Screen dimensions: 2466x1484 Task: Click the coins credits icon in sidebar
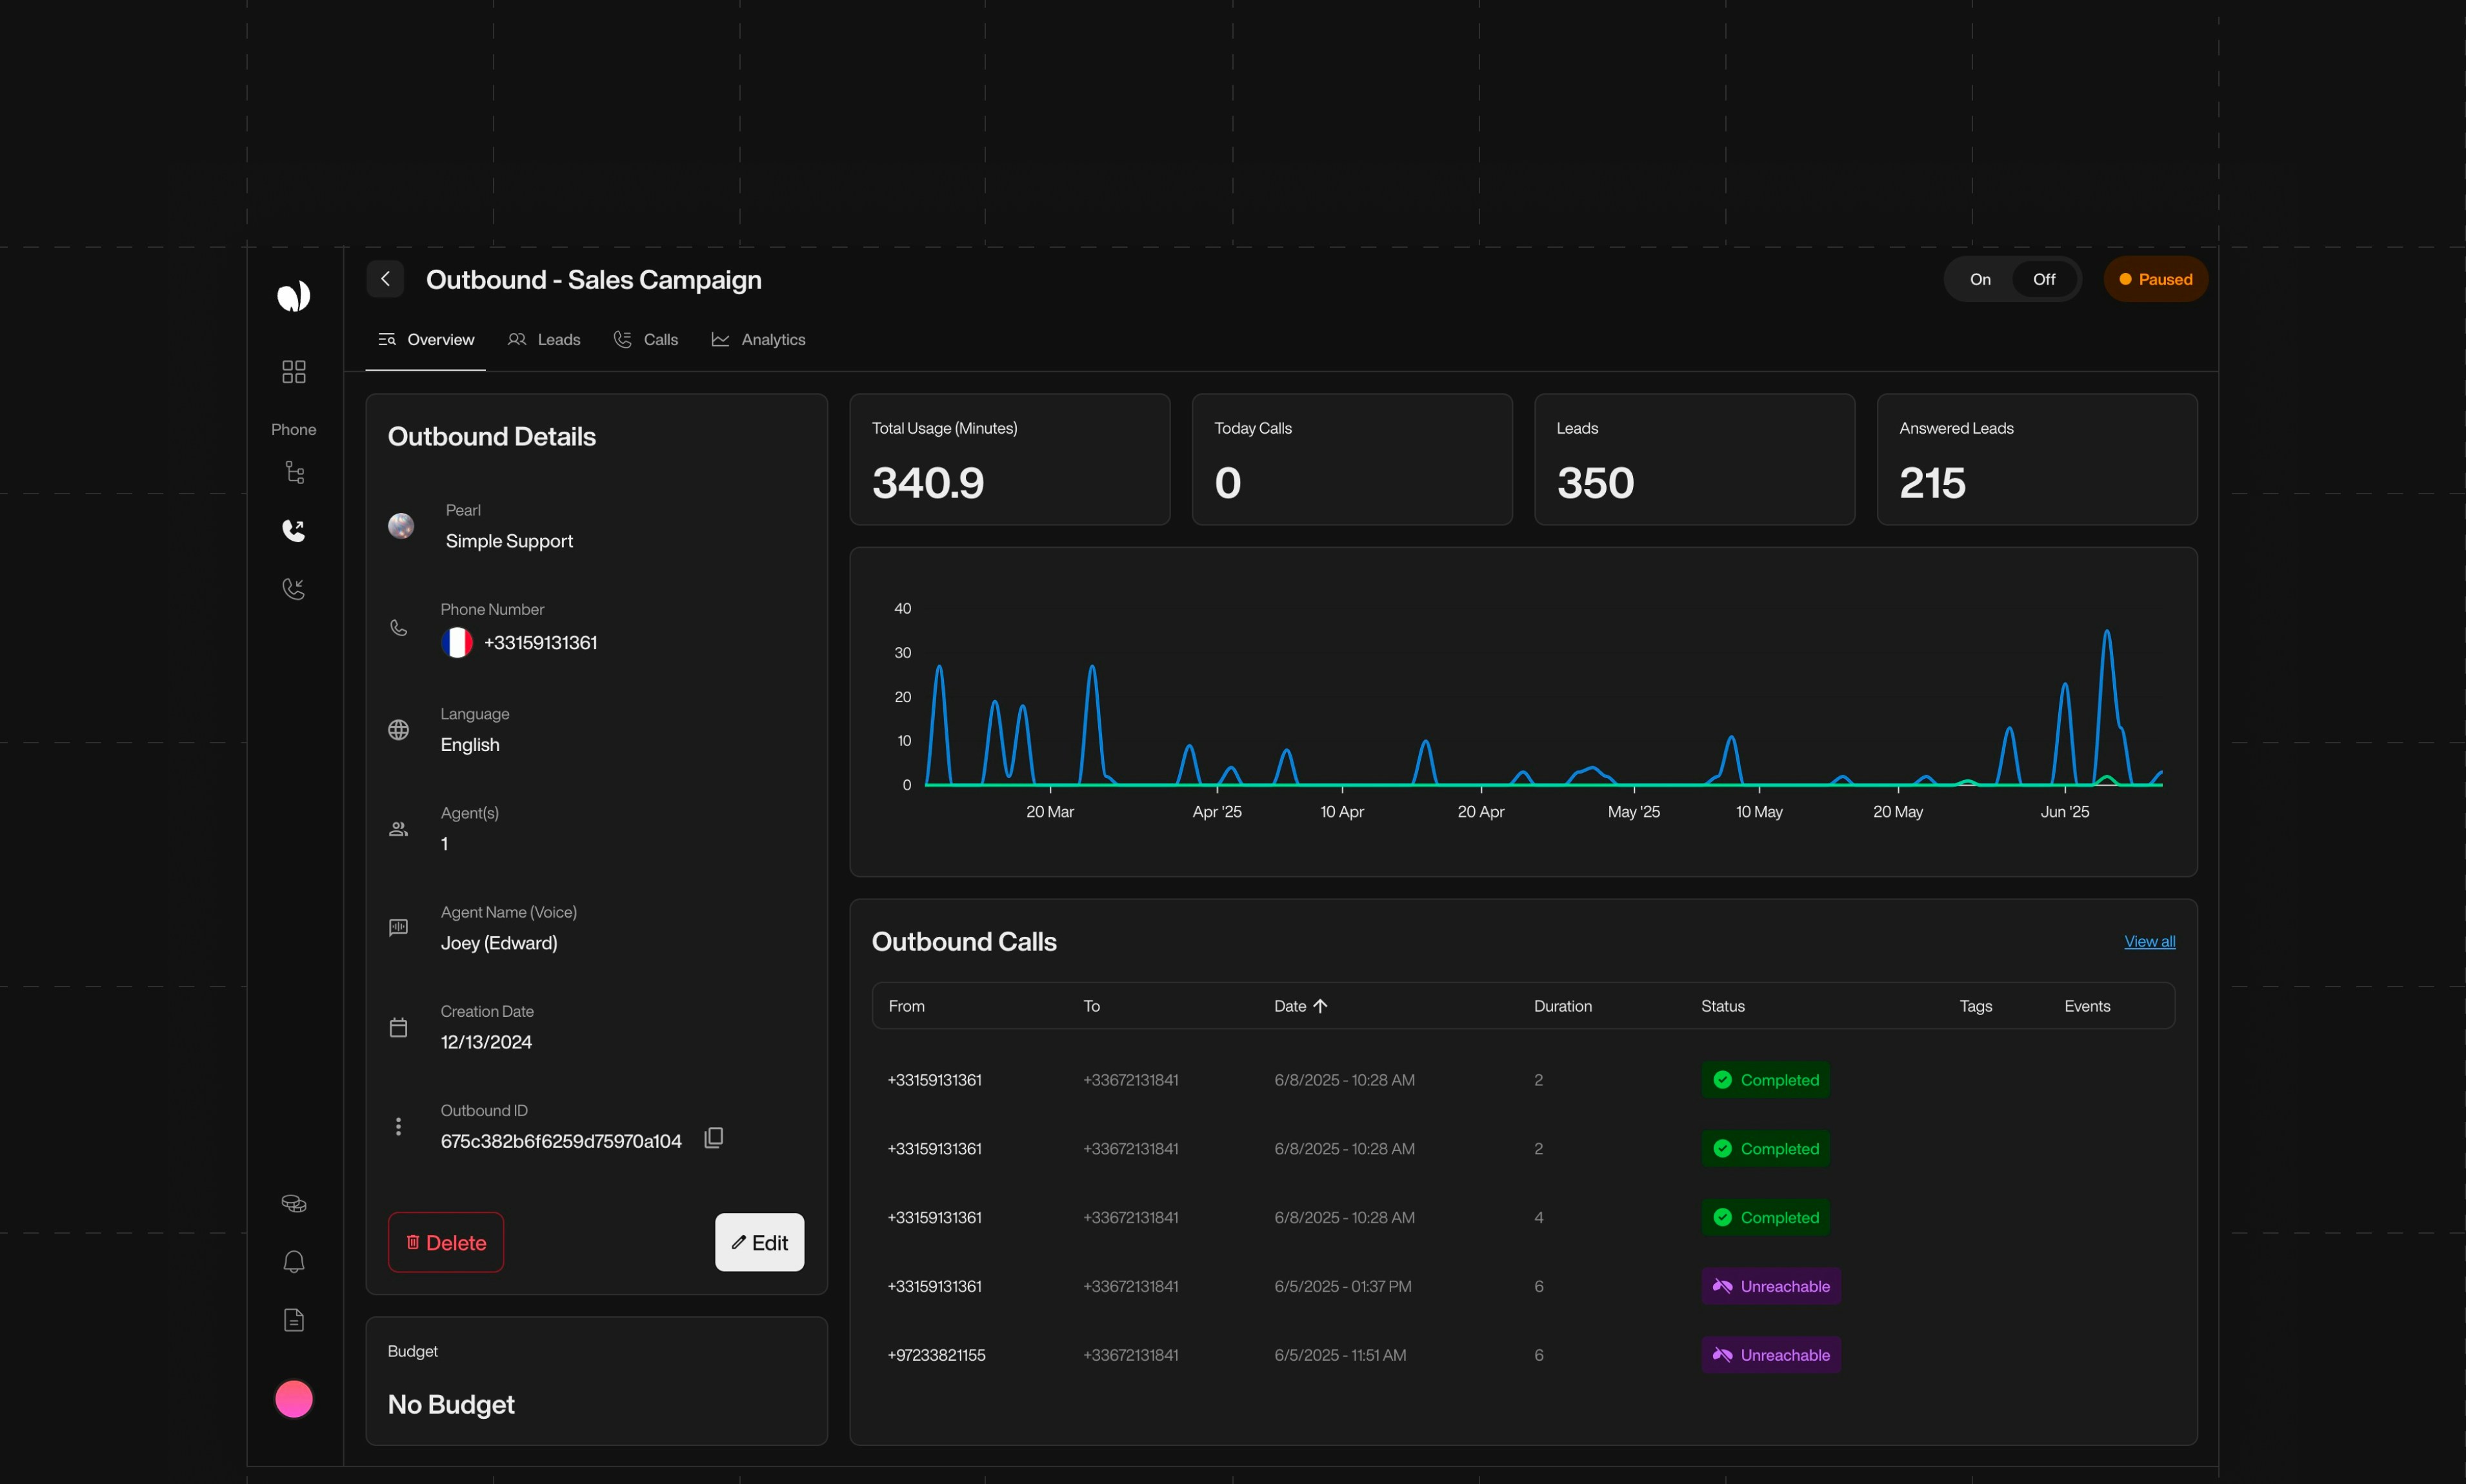pos(293,1202)
